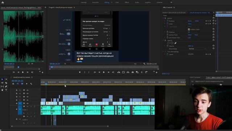The height and width of the screenshot is (131, 232).
Task: Select the Track Select Forward tool
Action: tap(6, 79)
